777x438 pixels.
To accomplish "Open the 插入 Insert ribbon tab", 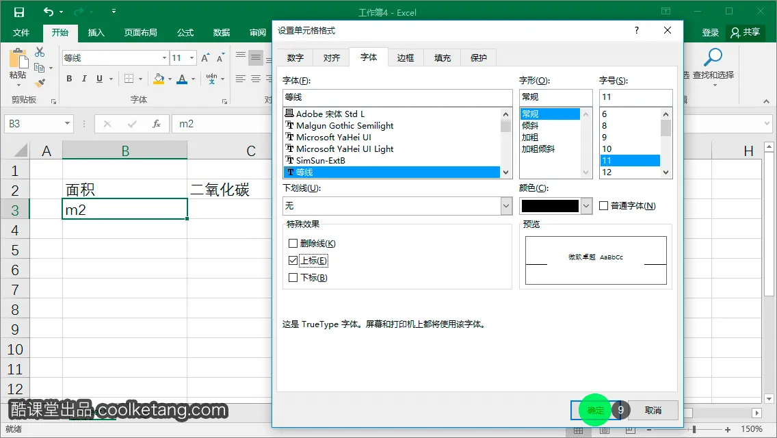I will tap(96, 32).
